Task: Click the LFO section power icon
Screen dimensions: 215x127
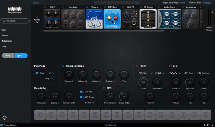Action: click(170, 66)
